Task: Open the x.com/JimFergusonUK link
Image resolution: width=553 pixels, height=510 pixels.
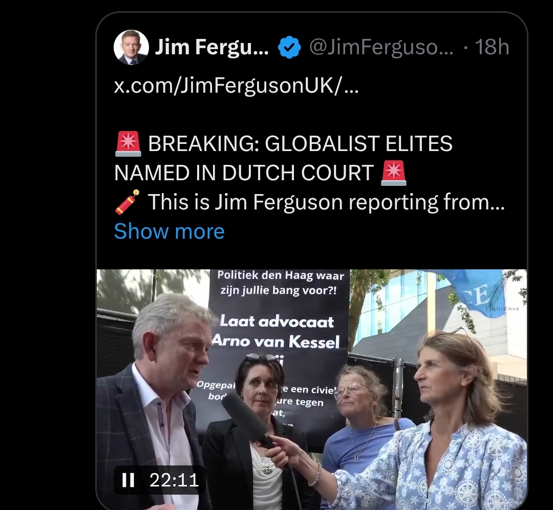Action: [236, 86]
